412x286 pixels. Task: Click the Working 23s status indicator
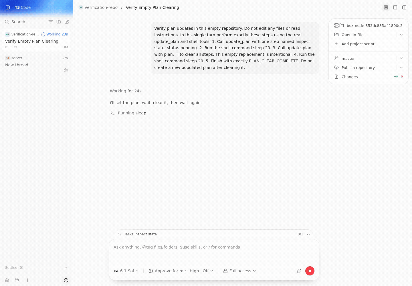(54, 34)
